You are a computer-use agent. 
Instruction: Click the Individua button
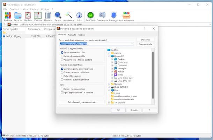[x=145, y=40]
